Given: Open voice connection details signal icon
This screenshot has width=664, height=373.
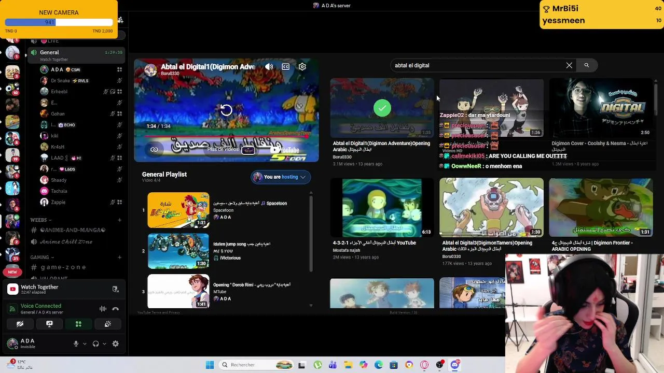Looking at the screenshot, I should (12, 309).
